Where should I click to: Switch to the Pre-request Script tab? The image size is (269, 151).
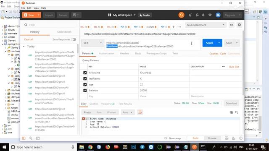156,53
